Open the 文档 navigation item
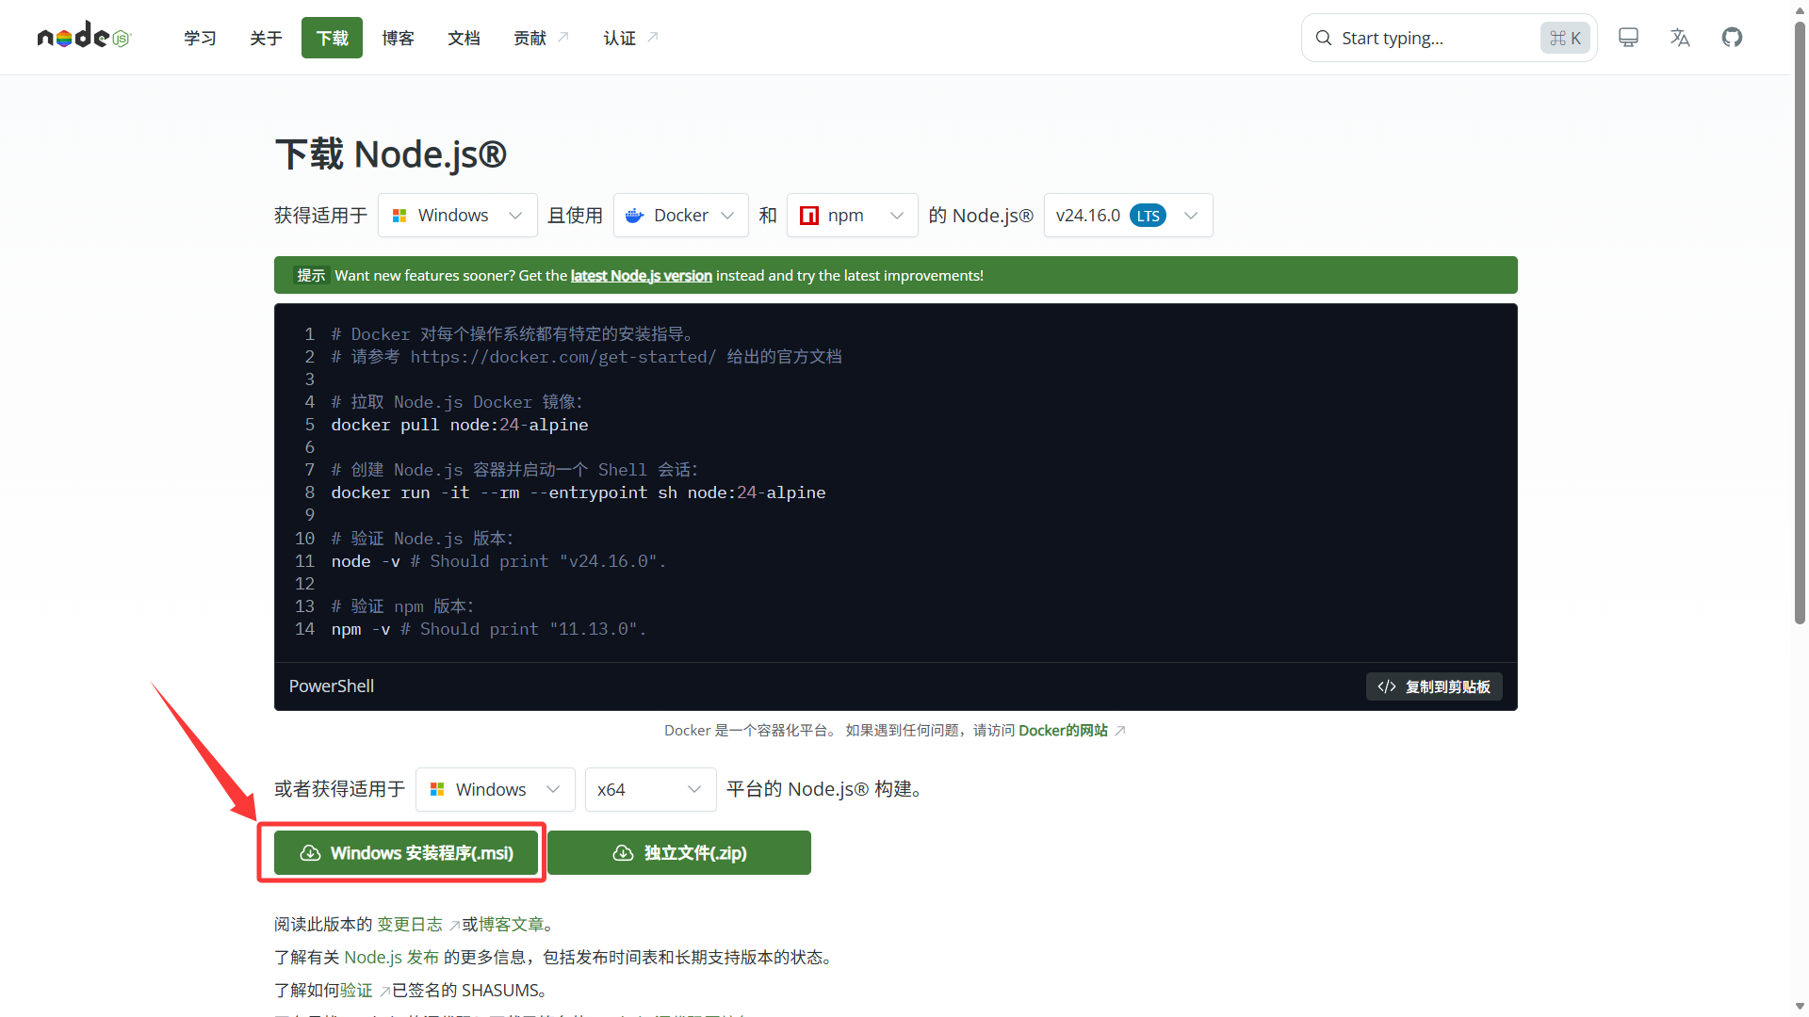Screen dimensions: 1809x1017 464,38
